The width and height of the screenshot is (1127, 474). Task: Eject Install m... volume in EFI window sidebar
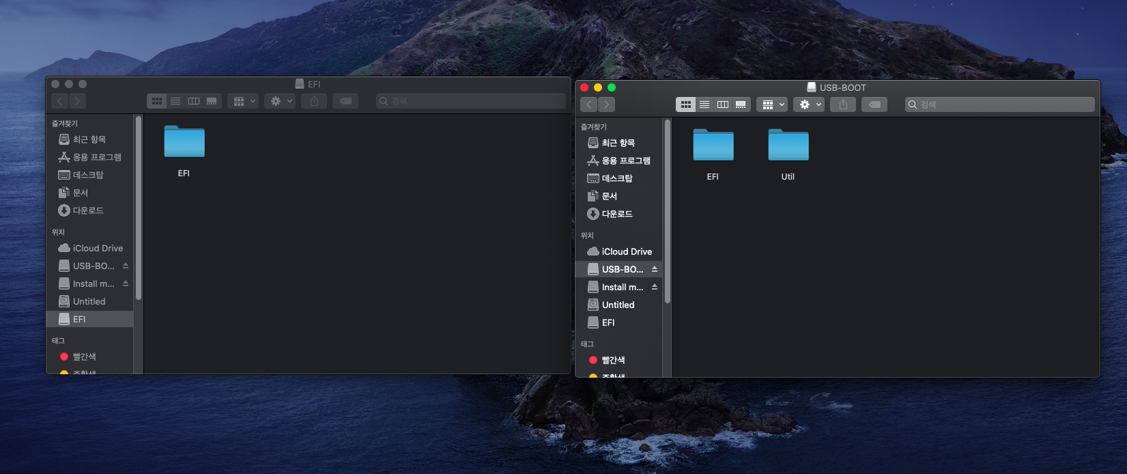126,283
